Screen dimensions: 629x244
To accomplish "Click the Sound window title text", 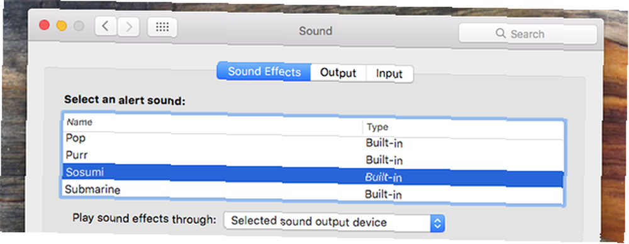I will [x=316, y=31].
